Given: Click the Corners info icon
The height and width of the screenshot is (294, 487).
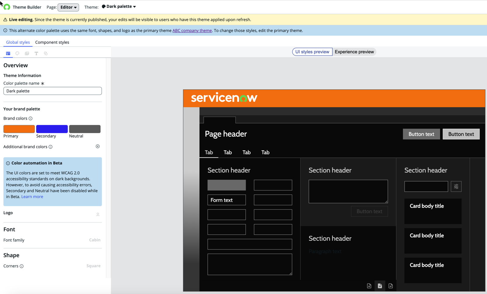Looking at the screenshot, I should (x=22, y=266).
